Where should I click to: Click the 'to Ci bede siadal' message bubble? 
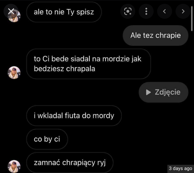tap(88, 64)
